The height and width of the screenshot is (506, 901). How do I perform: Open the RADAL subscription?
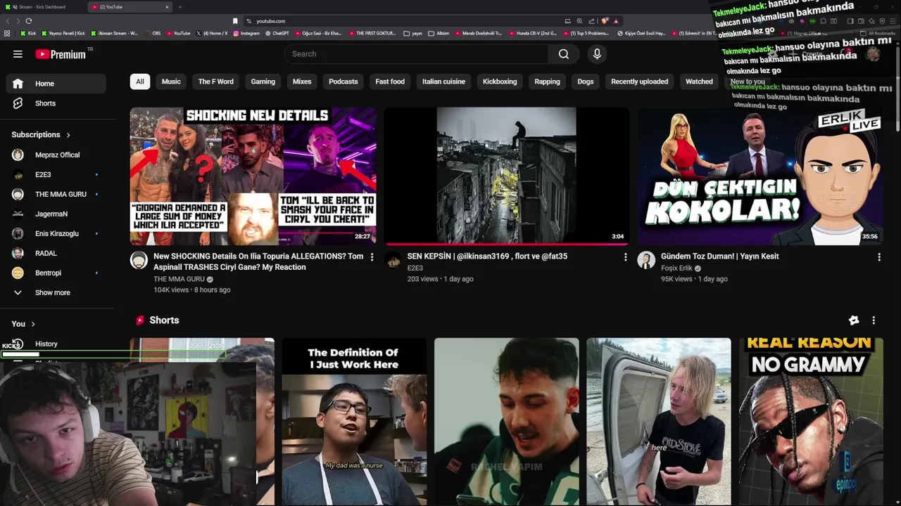pyautogui.click(x=56, y=253)
